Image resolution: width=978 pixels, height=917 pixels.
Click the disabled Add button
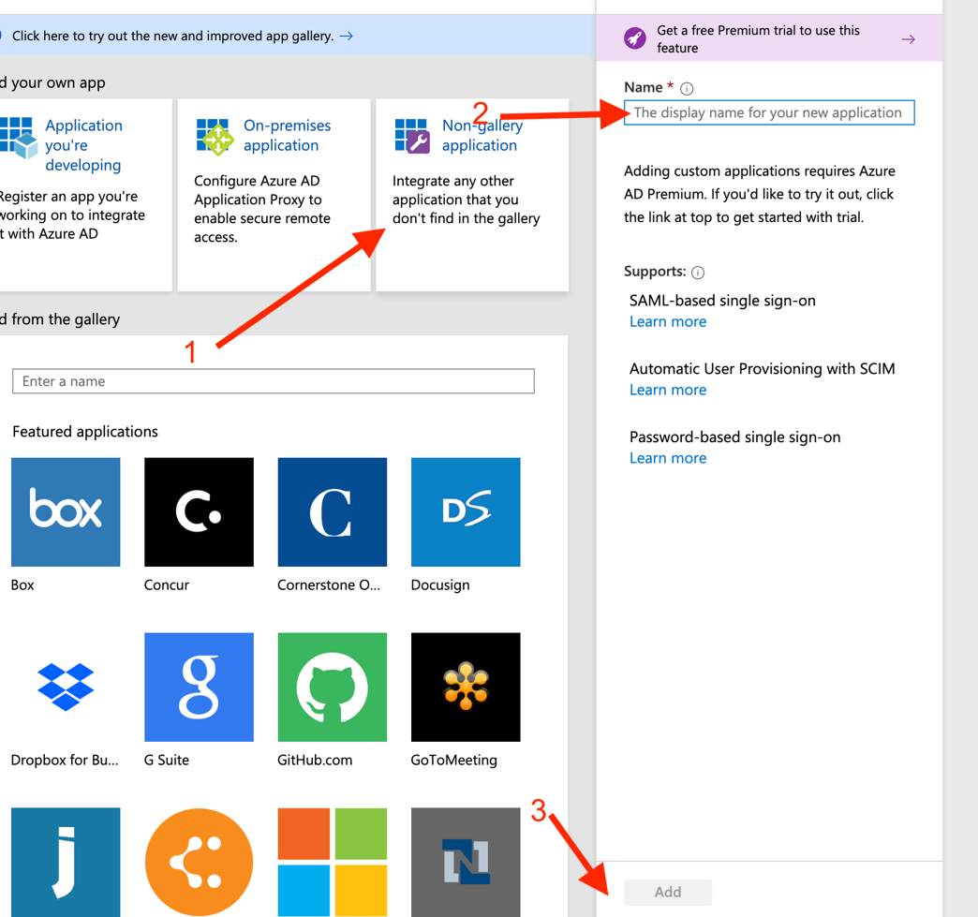tap(667, 892)
